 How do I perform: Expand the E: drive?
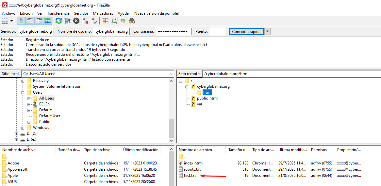click(17, 140)
